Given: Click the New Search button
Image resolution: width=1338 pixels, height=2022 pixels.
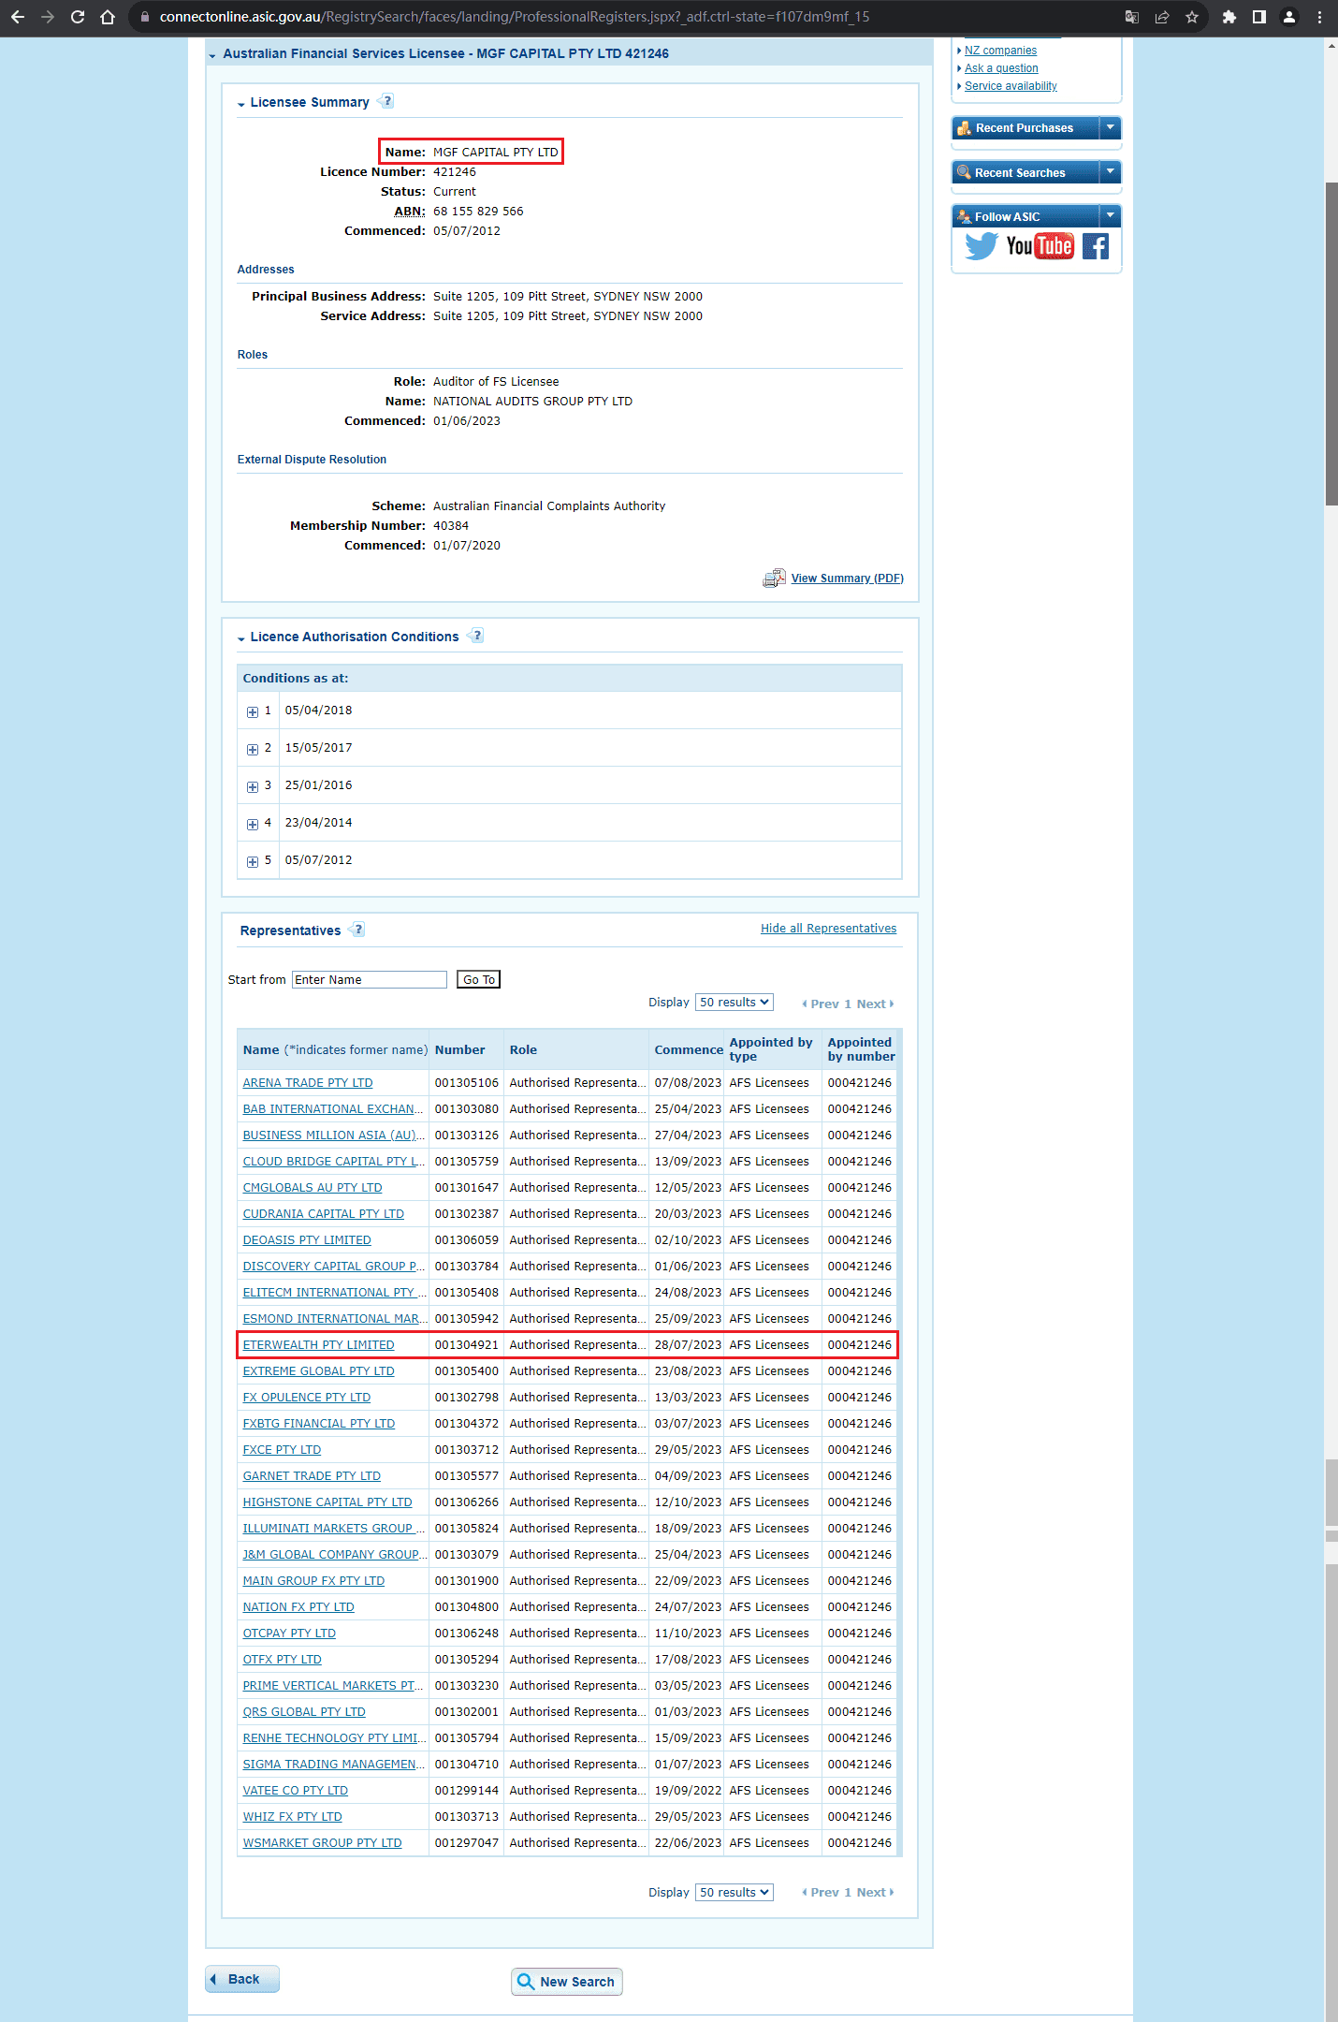Looking at the screenshot, I should point(567,1982).
